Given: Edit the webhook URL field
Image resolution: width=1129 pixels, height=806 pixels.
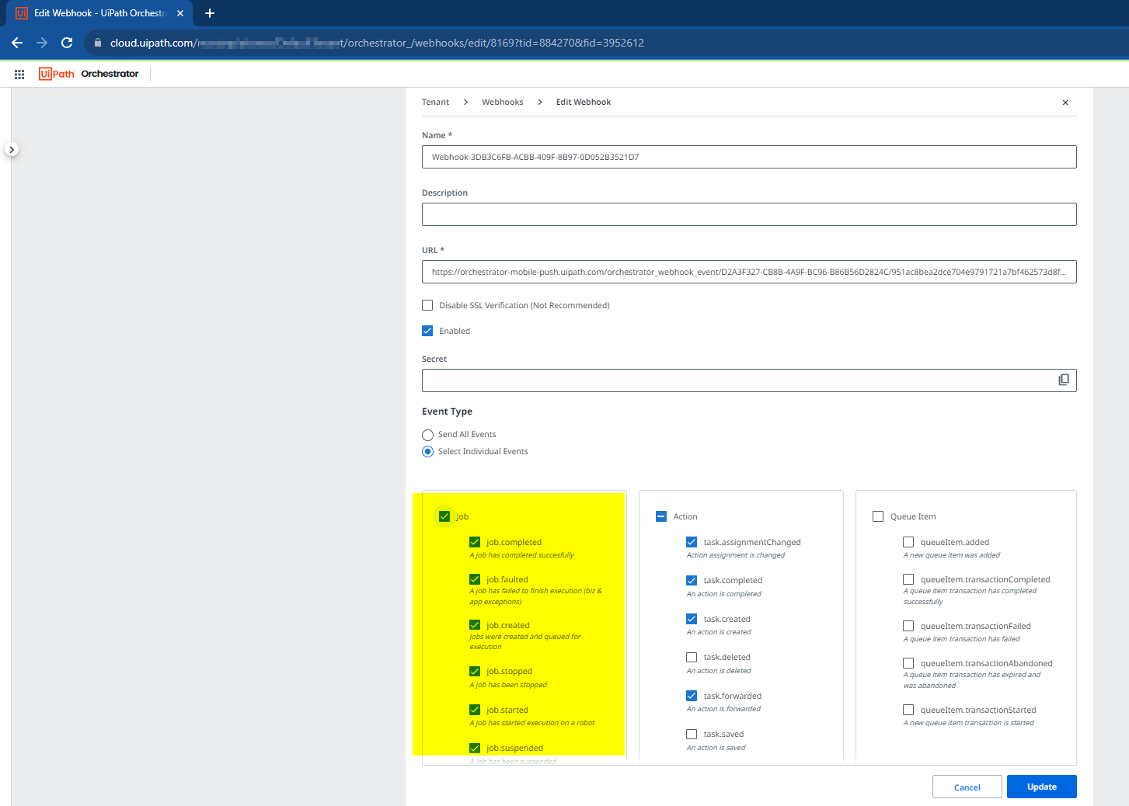Looking at the screenshot, I should click(x=749, y=272).
